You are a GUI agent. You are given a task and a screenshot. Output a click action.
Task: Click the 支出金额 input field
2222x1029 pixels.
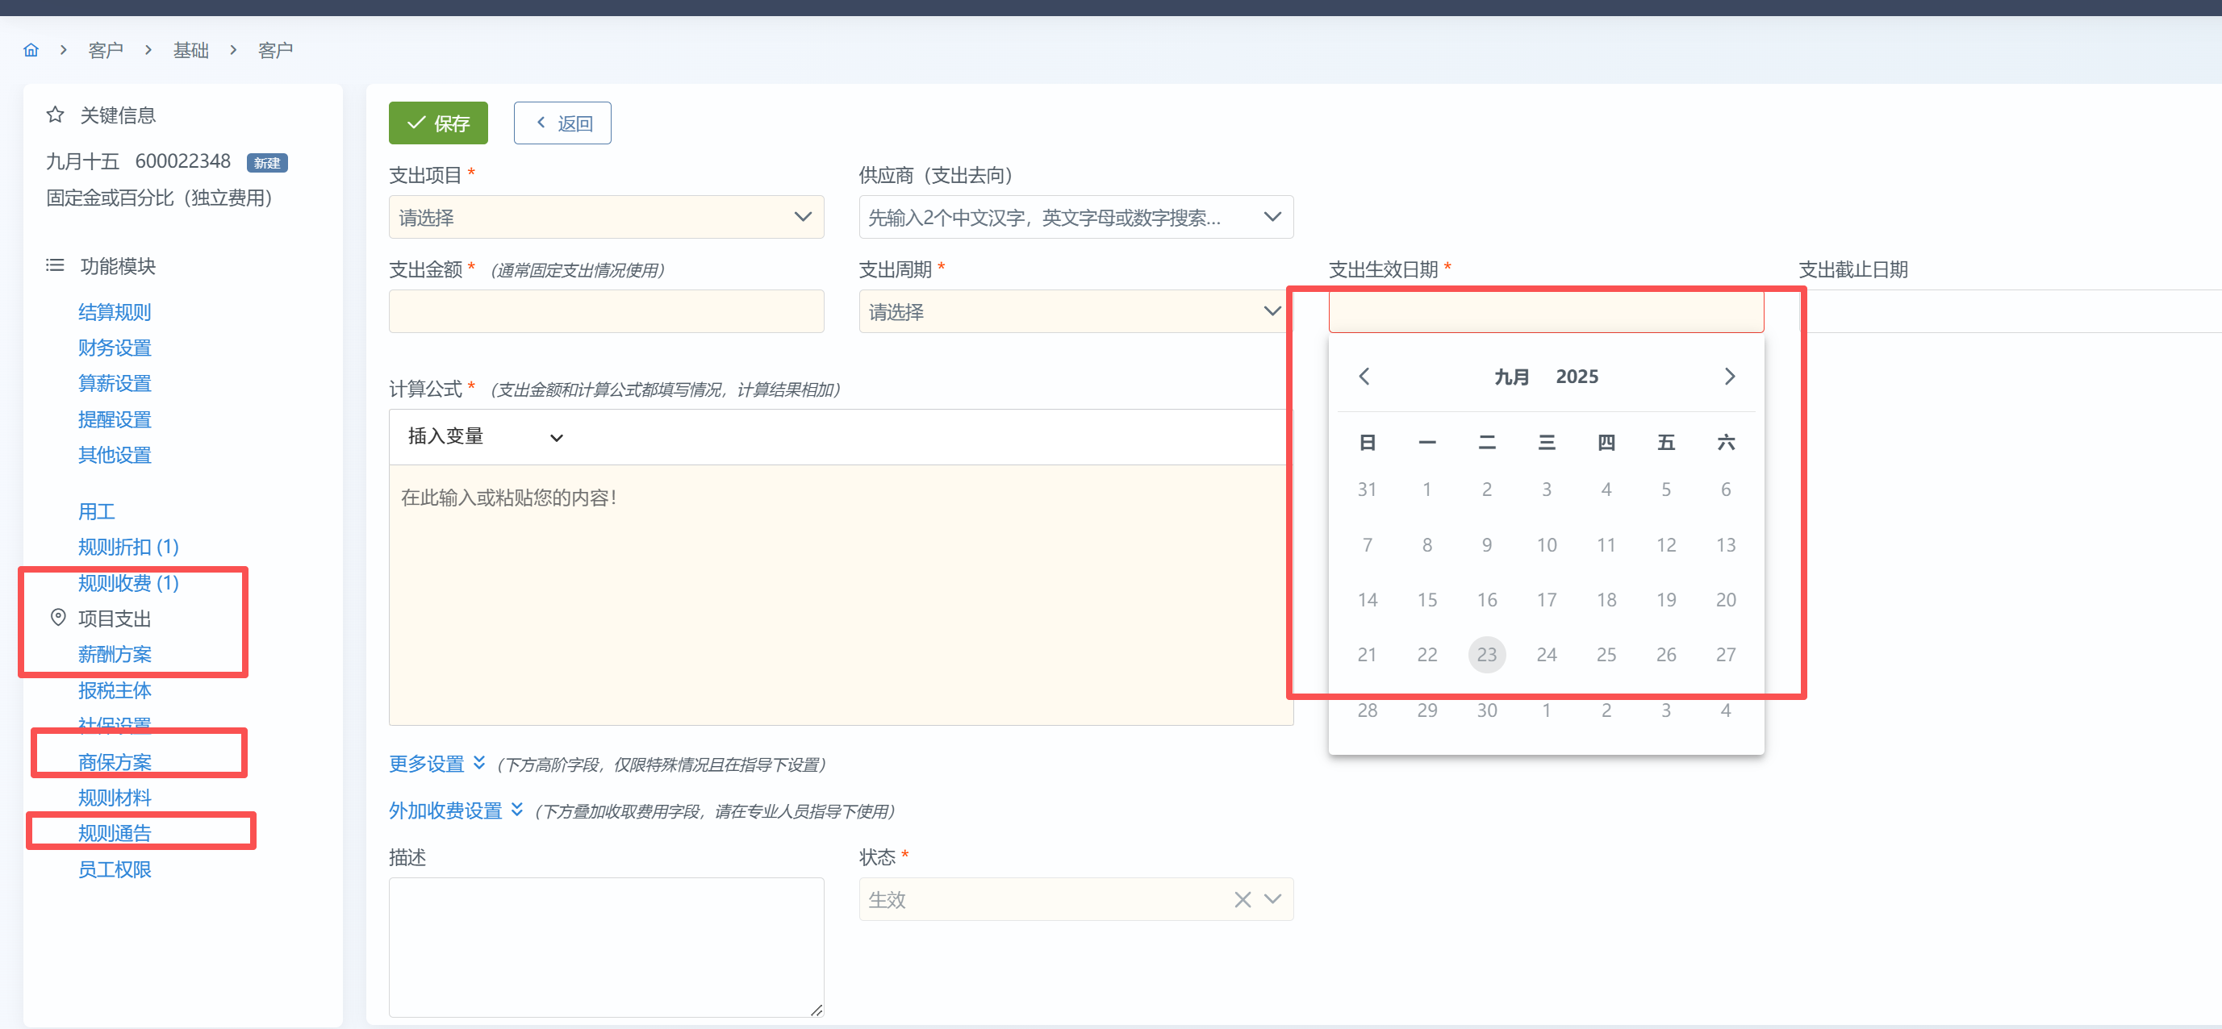pos(606,311)
